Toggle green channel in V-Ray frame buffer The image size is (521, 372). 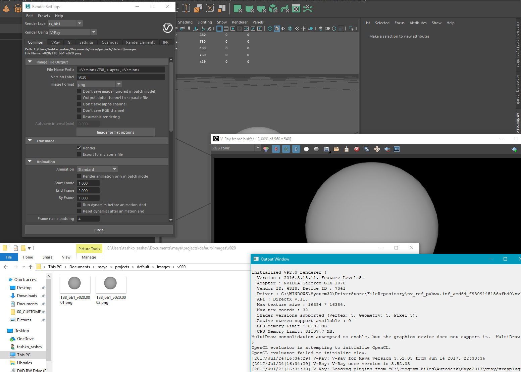coord(286,149)
